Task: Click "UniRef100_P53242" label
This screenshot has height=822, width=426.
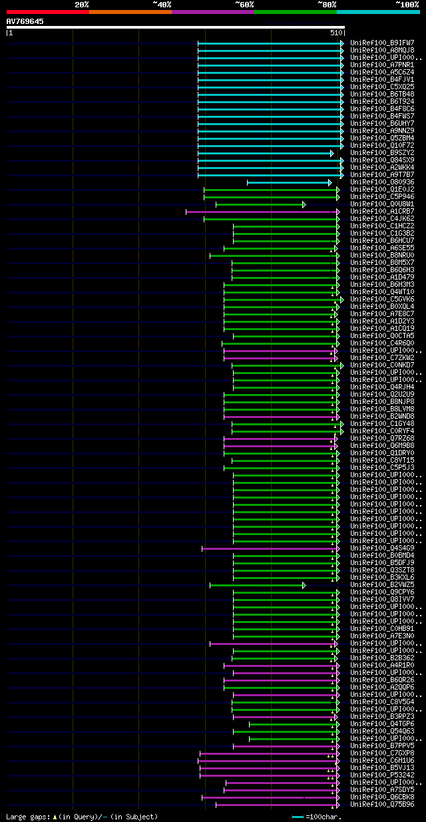Action: click(x=382, y=775)
